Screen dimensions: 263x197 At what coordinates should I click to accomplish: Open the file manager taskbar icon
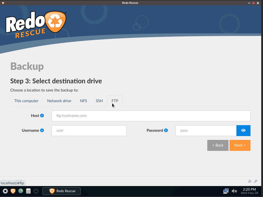(28, 191)
